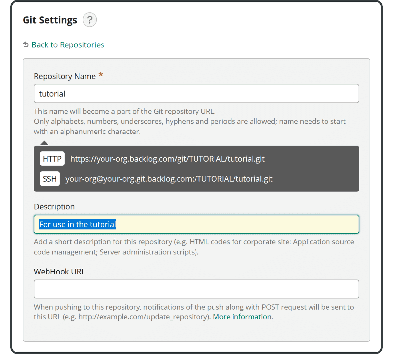Viewport: 393px width, 354px height.
Task: Click the WebHook URL label
Action: pyautogui.click(x=59, y=272)
